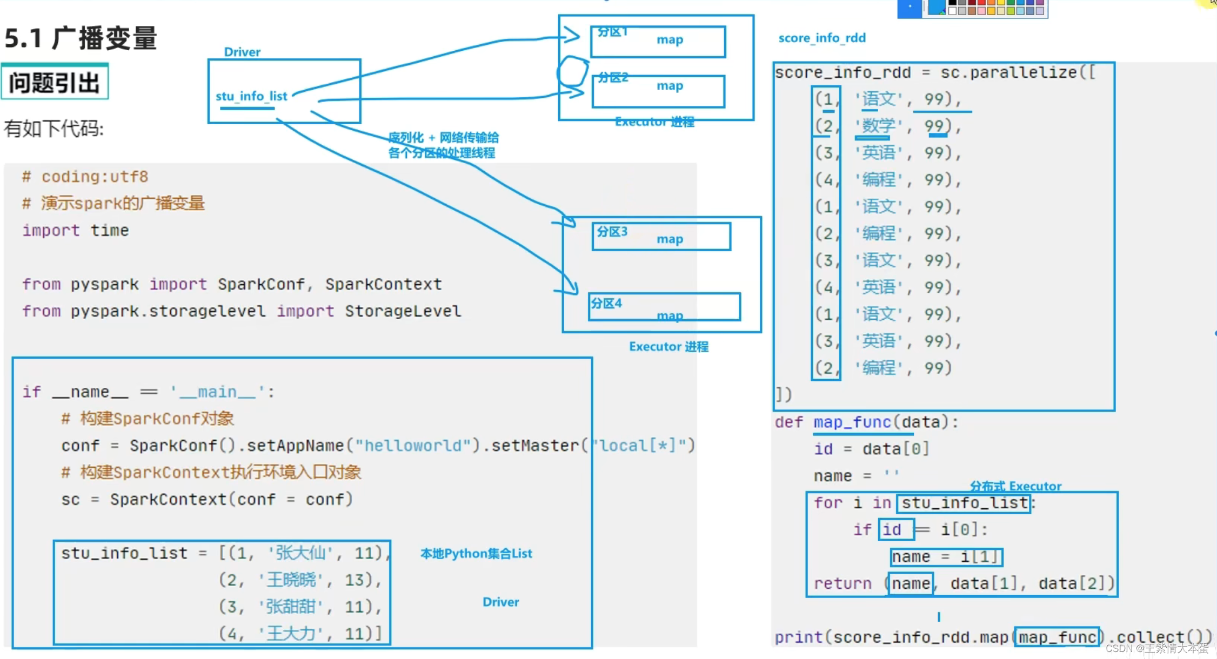Image resolution: width=1217 pixels, height=659 pixels.
Task: Click 'for i in stu_info_list:' line
Action: click(x=925, y=503)
